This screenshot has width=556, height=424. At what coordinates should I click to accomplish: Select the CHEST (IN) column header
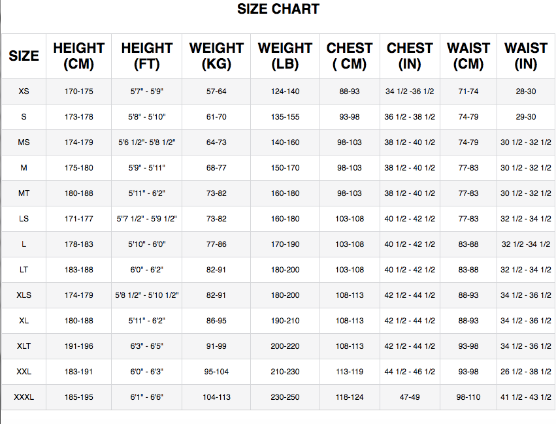click(x=410, y=56)
